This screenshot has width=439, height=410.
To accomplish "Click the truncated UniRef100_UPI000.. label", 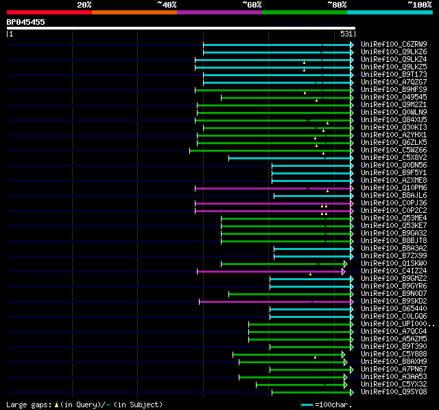I will 398,324.
